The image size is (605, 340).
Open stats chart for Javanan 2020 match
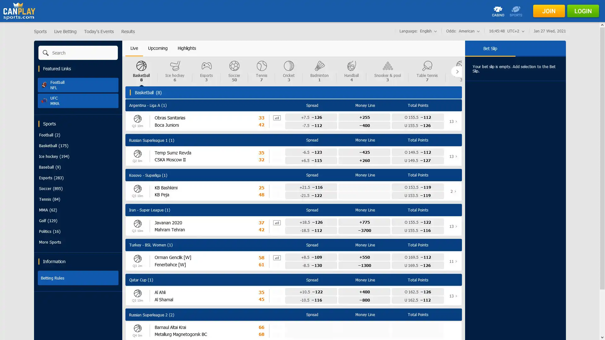[277, 223]
